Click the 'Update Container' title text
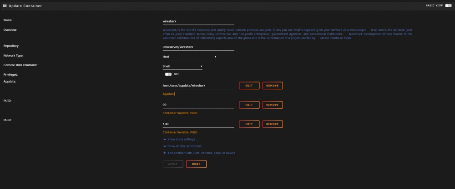This screenshot has height=189, width=455. [x=25, y=6]
